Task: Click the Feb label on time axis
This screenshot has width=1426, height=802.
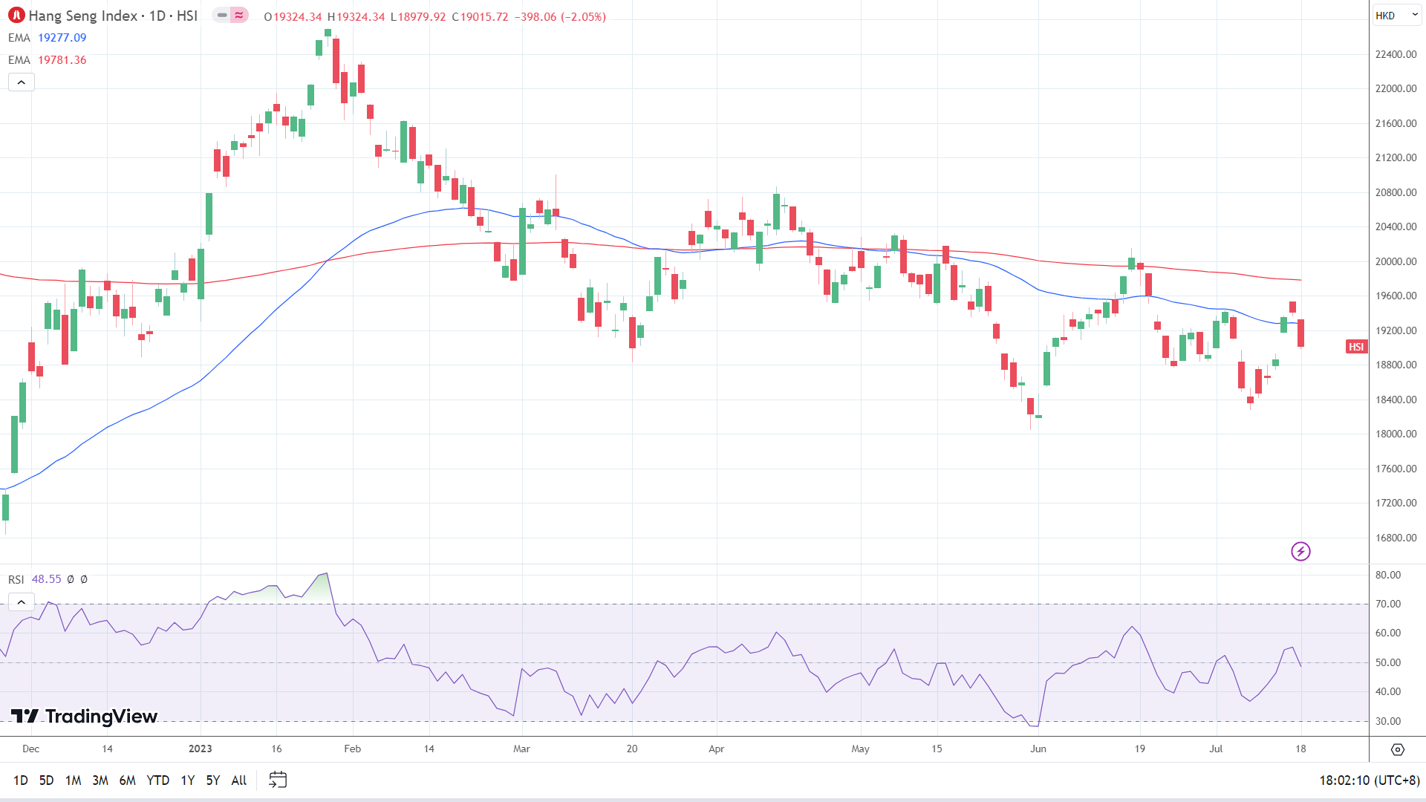Action: [x=353, y=749]
